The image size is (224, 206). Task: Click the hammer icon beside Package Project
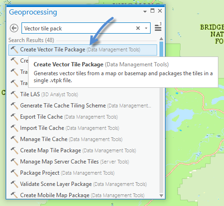coord(14,173)
